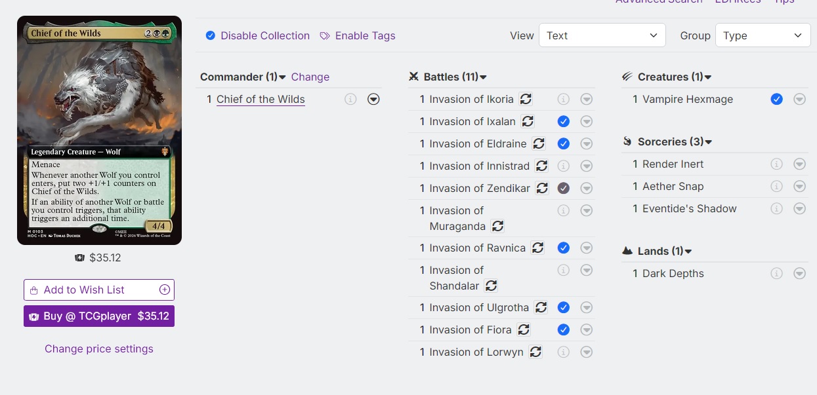
Task: Flip the Invasion of Ikoria card icon
Action: point(526,99)
